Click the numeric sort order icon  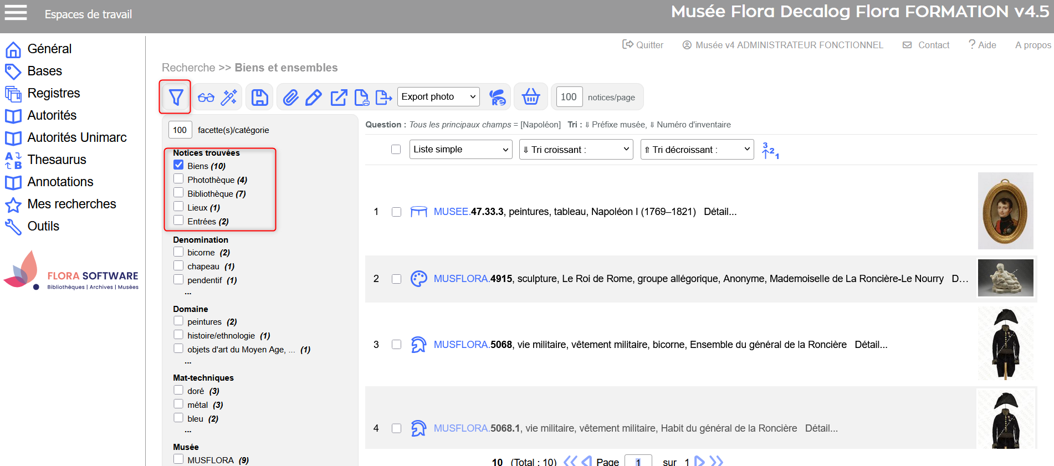(x=770, y=150)
